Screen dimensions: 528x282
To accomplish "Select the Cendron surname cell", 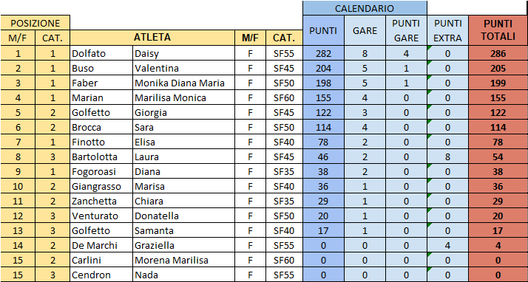I will click(x=101, y=275).
